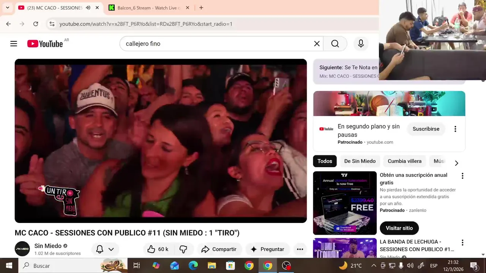The height and width of the screenshot is (273, 486).
Task: Close the Balcon_6 Stream tab
Action: [188, 8]
